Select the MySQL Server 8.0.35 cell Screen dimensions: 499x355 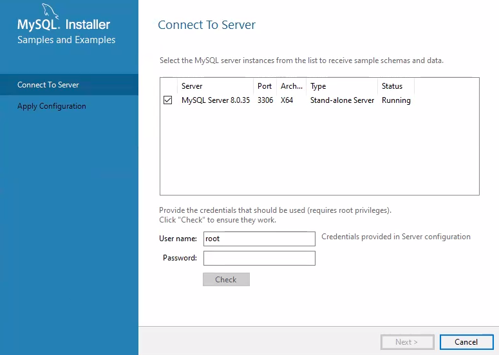coord(216,100)
